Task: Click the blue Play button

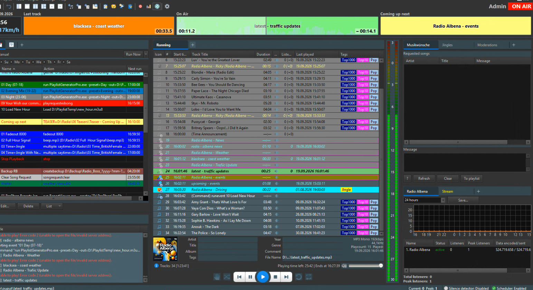Action: pos(263,277)
